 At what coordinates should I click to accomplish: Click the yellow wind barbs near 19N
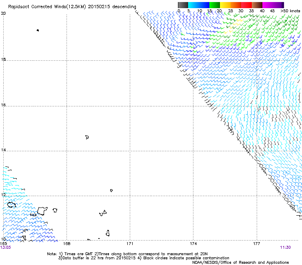point(233,27)
